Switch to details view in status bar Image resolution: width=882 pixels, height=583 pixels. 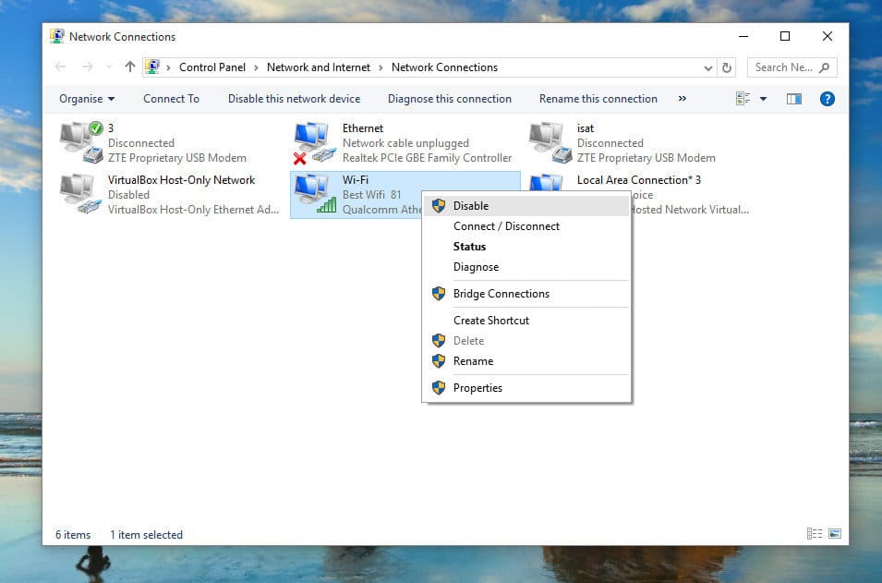[814, 533]
